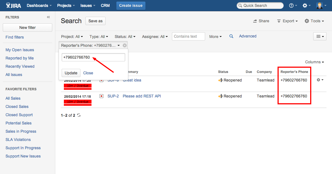
Task: Open the administration gear menu
Action: (x=307, y=6)
